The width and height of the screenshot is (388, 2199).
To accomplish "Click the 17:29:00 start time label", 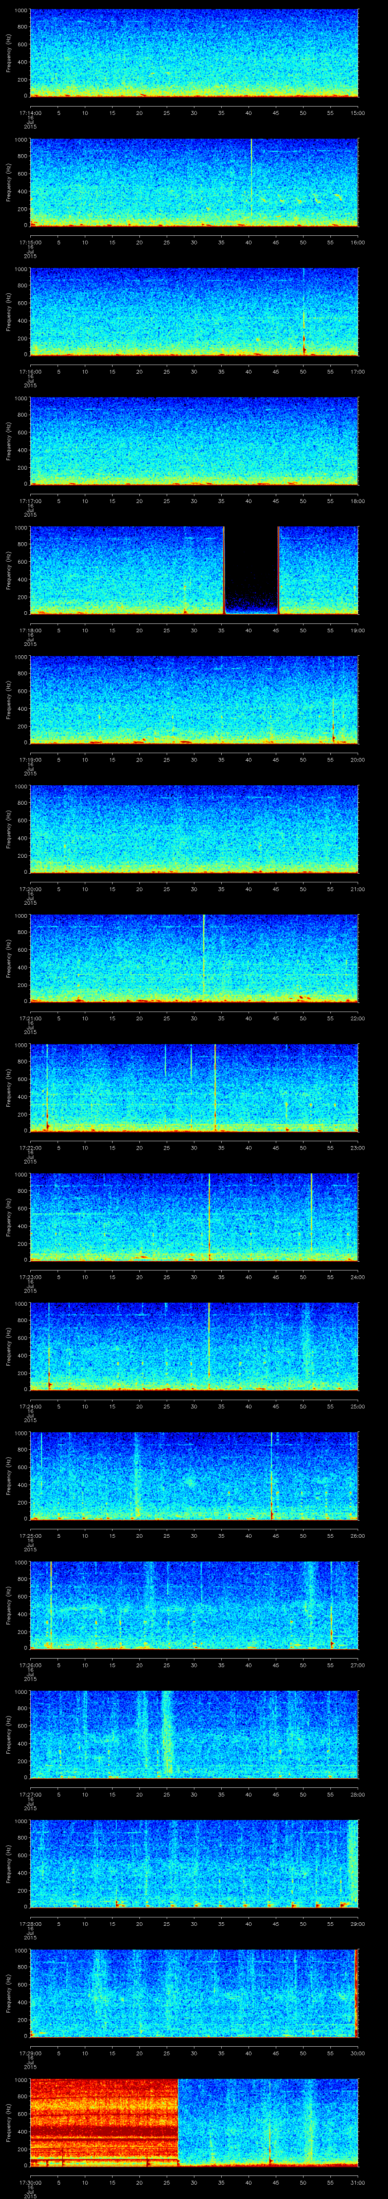I will click(x=30, y=2053).
